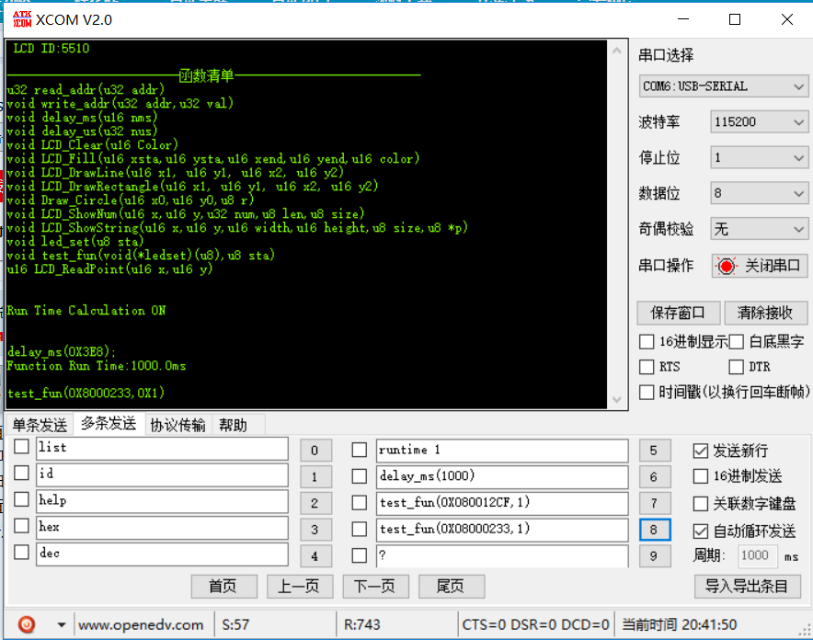813x640 pixels.
Task: Click the receive window scroll down arrow
Action: click(616, 399)
